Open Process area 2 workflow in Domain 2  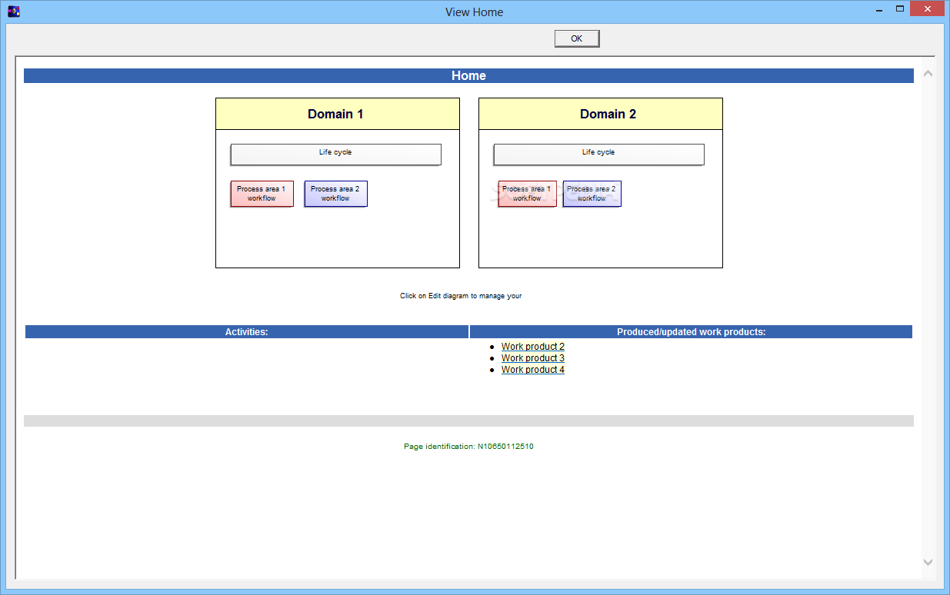click(592, 194)
